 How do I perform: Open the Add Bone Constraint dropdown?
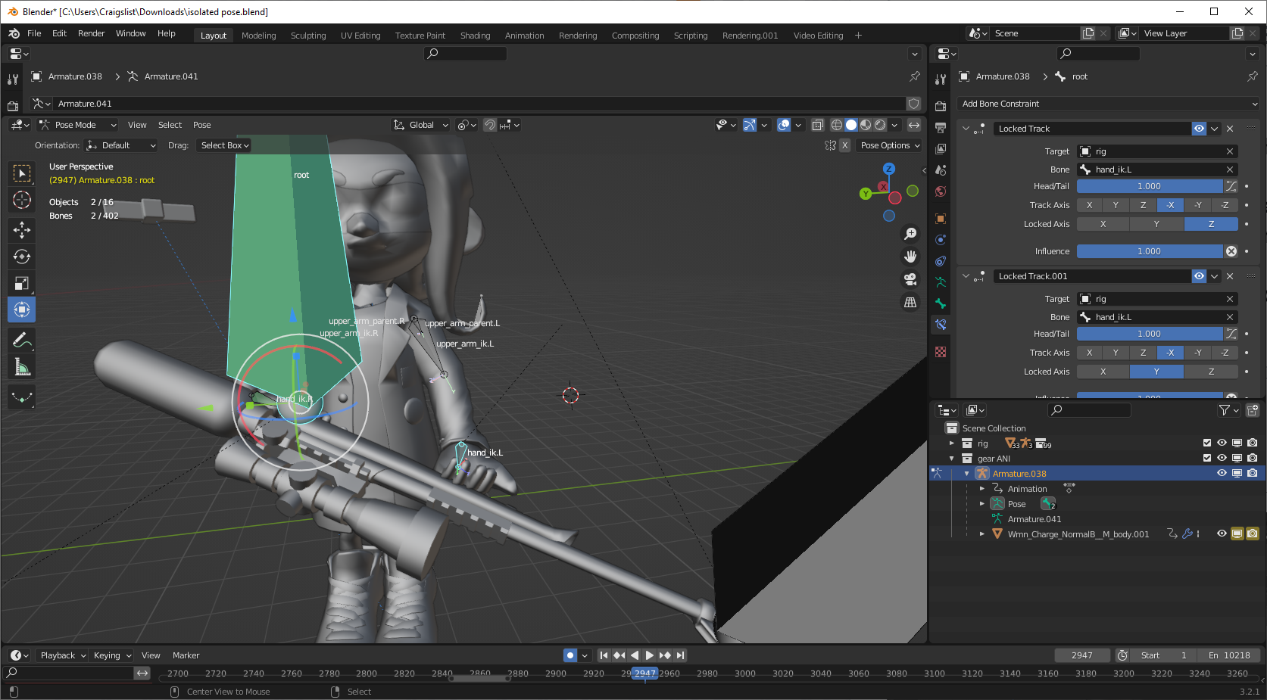tap(1109, 104)
